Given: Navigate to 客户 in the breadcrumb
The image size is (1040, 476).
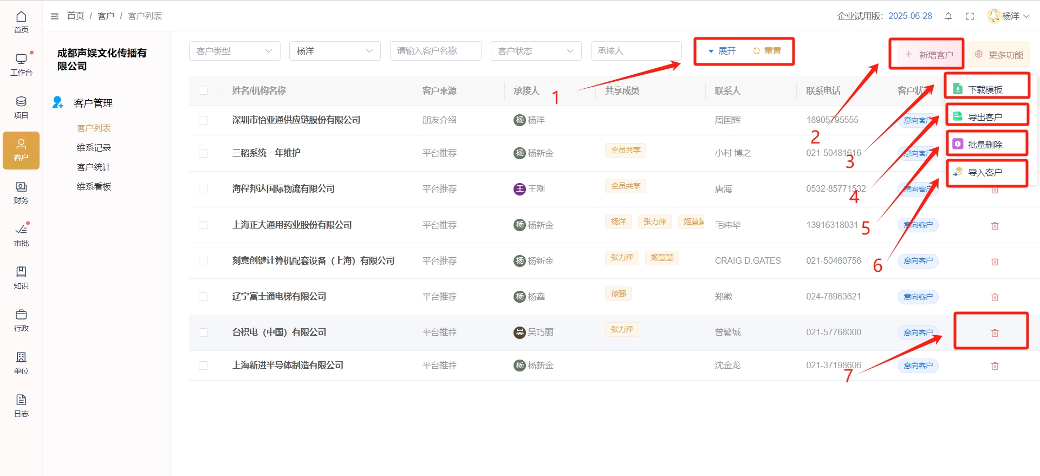Looking at the screenshot, I should 106,16.
